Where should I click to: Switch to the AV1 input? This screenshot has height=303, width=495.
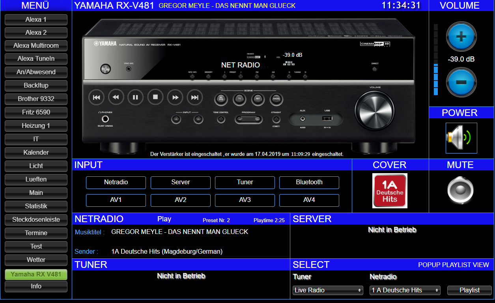click(x=116, y=200)
